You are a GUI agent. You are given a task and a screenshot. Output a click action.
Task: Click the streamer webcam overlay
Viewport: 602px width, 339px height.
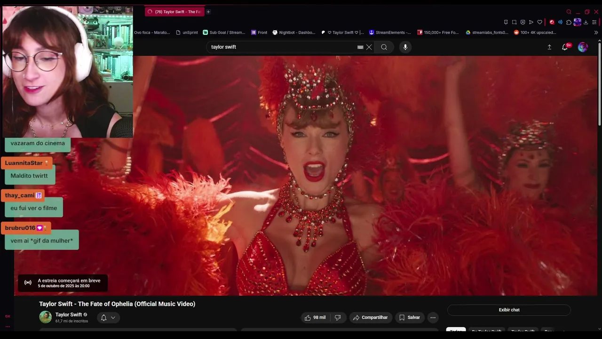point(68,72)
